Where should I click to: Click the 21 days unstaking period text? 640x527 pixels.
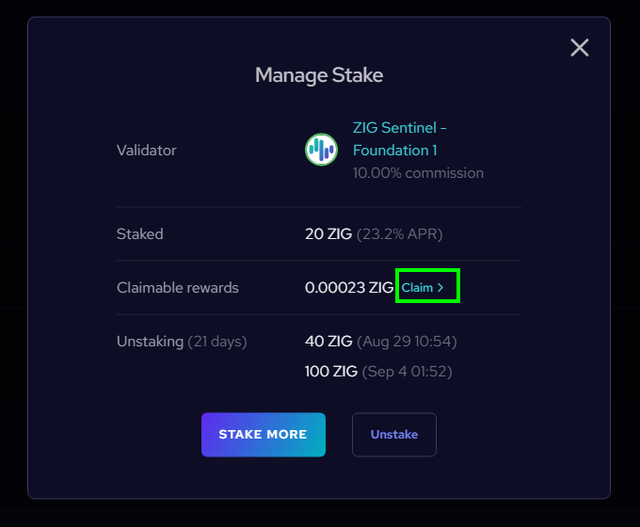(217, 341)
